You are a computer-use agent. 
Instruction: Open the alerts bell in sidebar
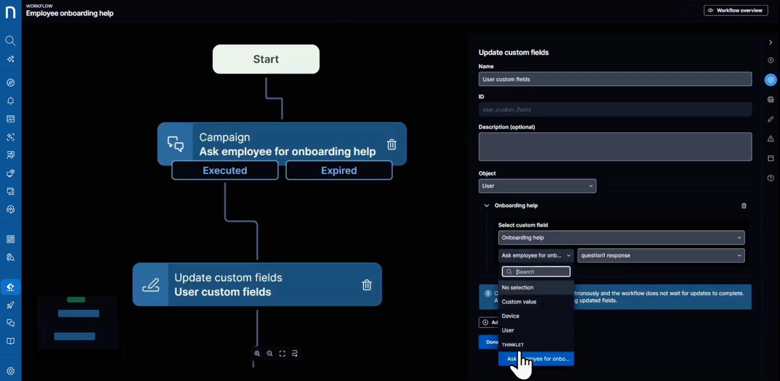(10, 101)
